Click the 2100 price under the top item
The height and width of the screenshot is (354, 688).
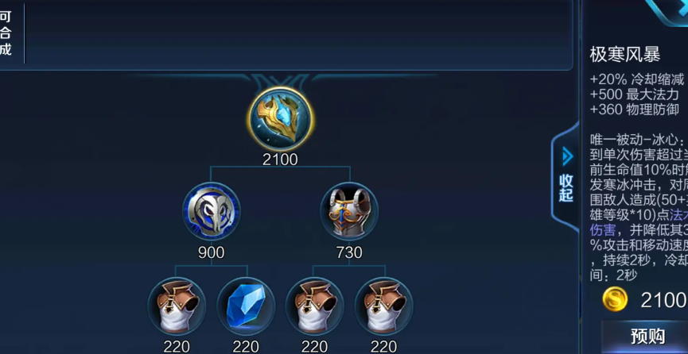281,160
